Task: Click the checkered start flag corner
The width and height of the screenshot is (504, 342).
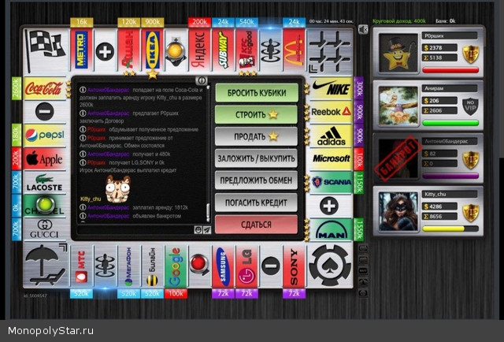Action: [x=46, y=50]
